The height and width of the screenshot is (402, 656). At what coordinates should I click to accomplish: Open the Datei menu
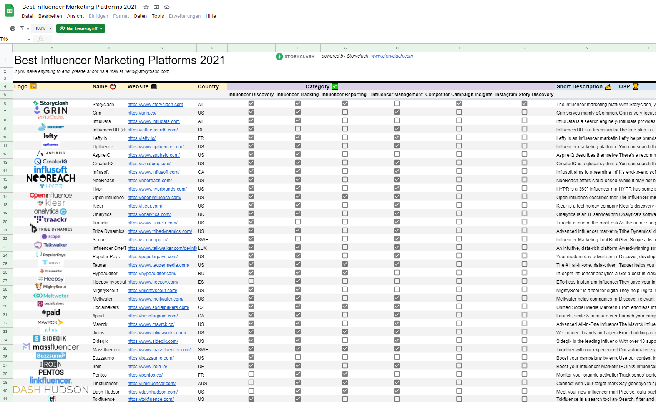(x=27, y=16)
